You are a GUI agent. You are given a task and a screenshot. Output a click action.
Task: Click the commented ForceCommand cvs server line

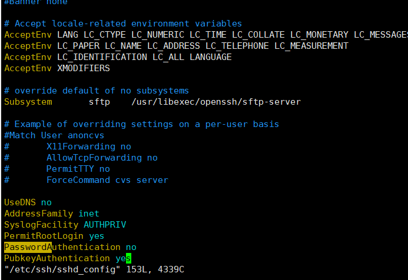pyautogui.click(x=107, y=180)
